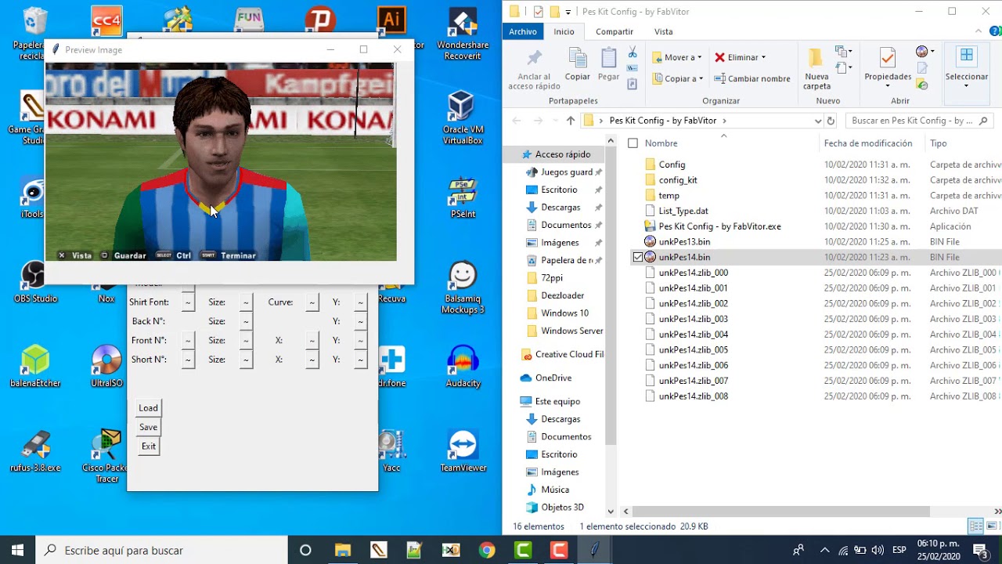Click the Nueva carpeta icon
Screen dimensions: 1002x564
point(816,59)
